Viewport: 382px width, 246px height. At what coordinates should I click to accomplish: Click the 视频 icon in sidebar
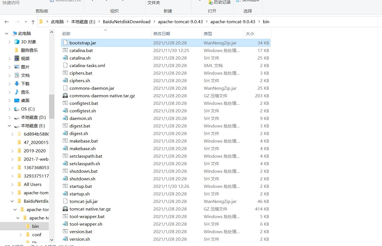click(x=17, y=58)
